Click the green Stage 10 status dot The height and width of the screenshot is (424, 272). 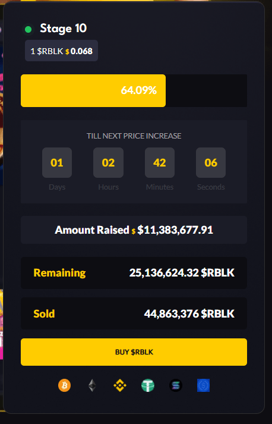click(x=28, y=29)
